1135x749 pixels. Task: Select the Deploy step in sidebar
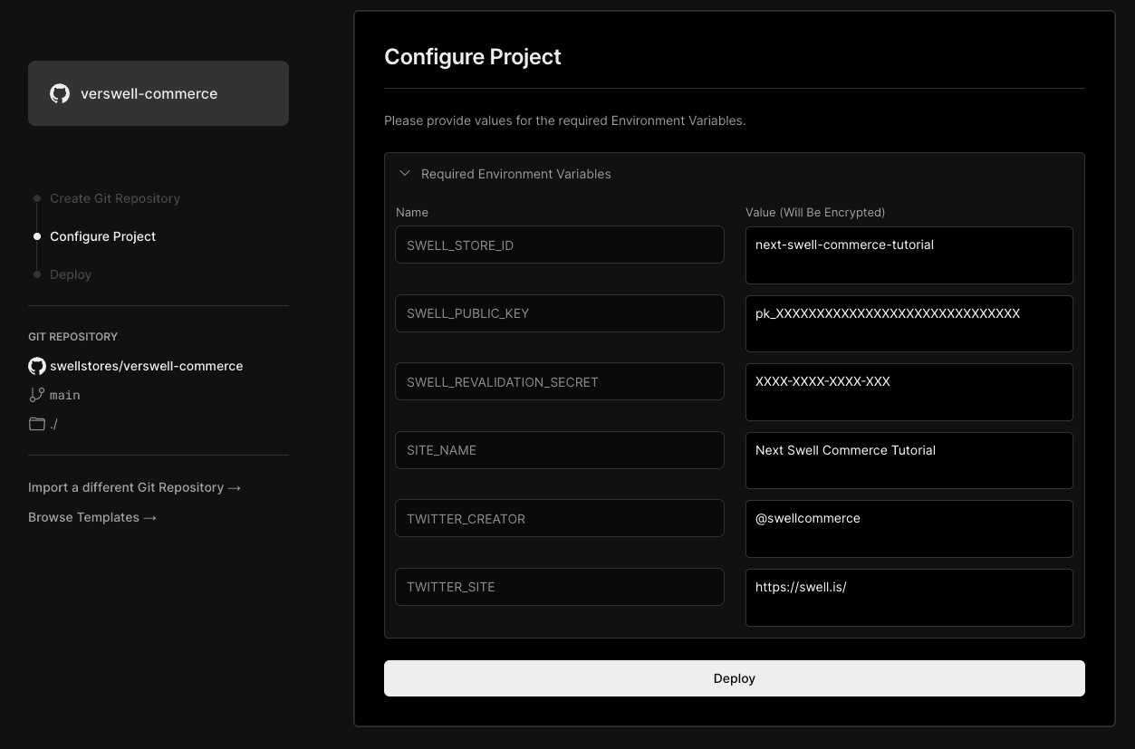[71, 274]
